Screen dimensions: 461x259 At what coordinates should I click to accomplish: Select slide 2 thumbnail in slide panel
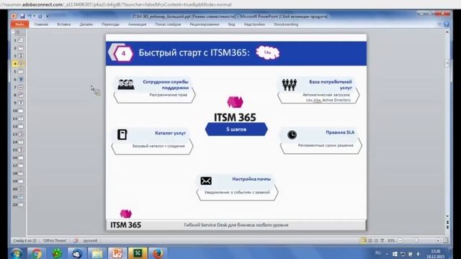tap(21, 48)
